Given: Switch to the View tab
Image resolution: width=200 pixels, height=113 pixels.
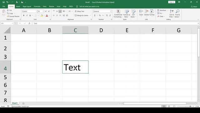Looking at the screenshot, I should [58, 6].
